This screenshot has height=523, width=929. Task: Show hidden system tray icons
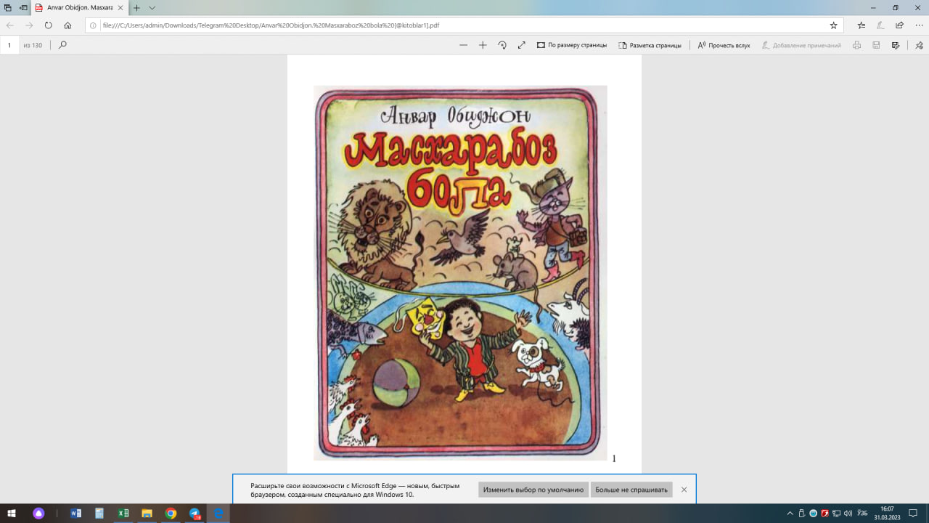(790, 514)
